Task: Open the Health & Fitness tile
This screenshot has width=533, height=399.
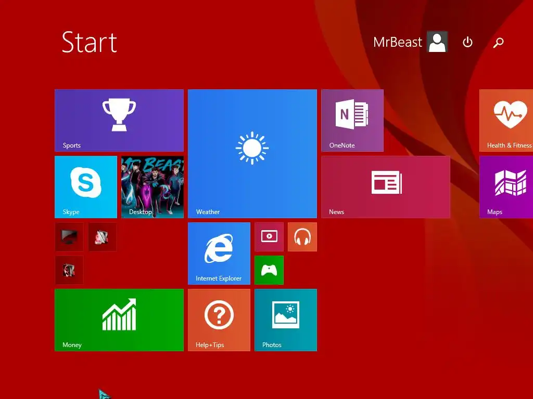Action: 506,121
